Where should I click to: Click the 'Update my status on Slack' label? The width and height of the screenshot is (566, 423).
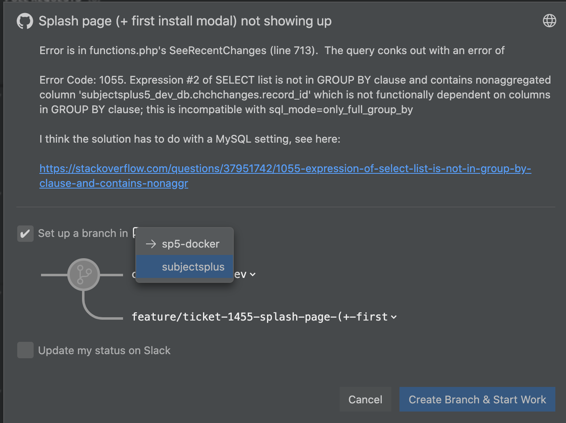pyautogui.click(x=104, y=350)
